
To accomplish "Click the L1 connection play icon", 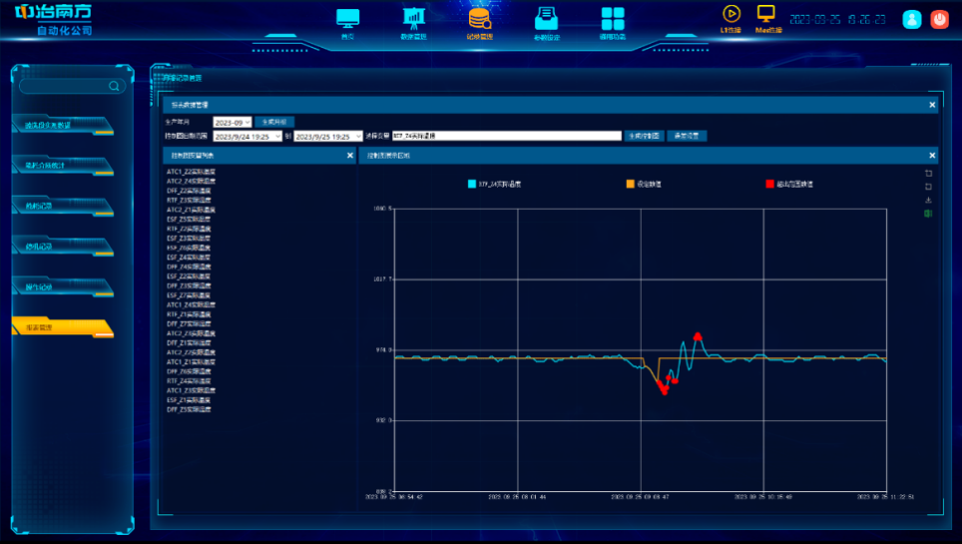I will [x=731, y=14].
